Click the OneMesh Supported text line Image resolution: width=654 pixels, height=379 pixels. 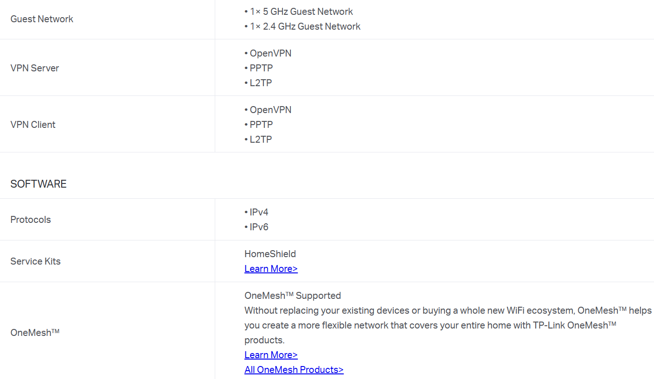click(293, 296)
